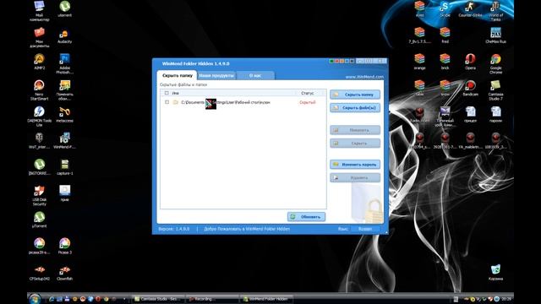
Task: Pick the red color theme swatch
Action: [336, 61]
